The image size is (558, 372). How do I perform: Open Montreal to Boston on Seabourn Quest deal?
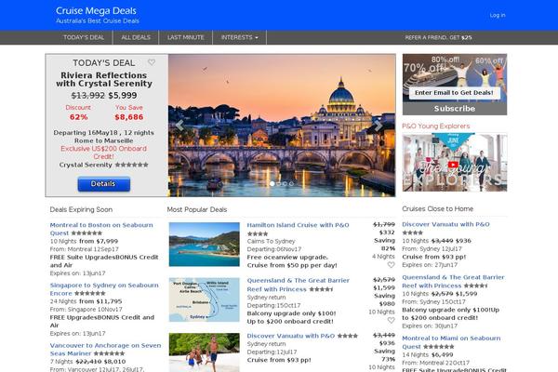[101, 229]
